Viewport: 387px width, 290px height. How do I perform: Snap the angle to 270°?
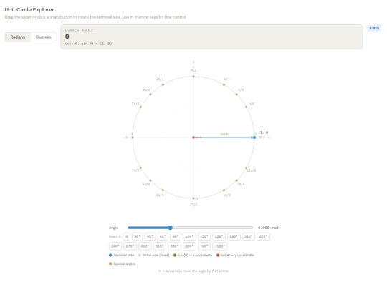pos(130,246)
